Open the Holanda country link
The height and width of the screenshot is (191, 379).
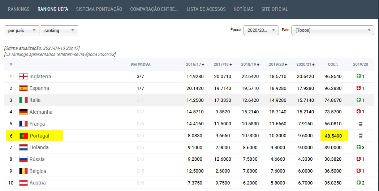coord(39,147)
